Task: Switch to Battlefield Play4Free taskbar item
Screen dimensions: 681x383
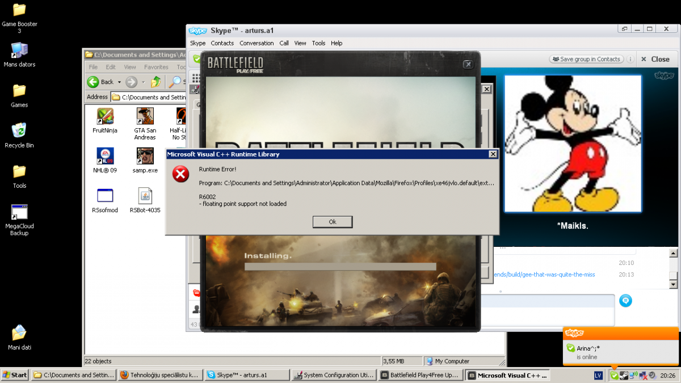Action: [420, 375]
